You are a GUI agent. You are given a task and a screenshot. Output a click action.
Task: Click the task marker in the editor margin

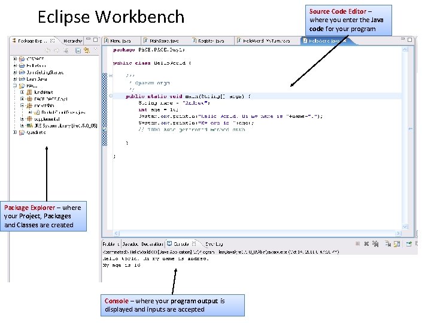[105, 130]
